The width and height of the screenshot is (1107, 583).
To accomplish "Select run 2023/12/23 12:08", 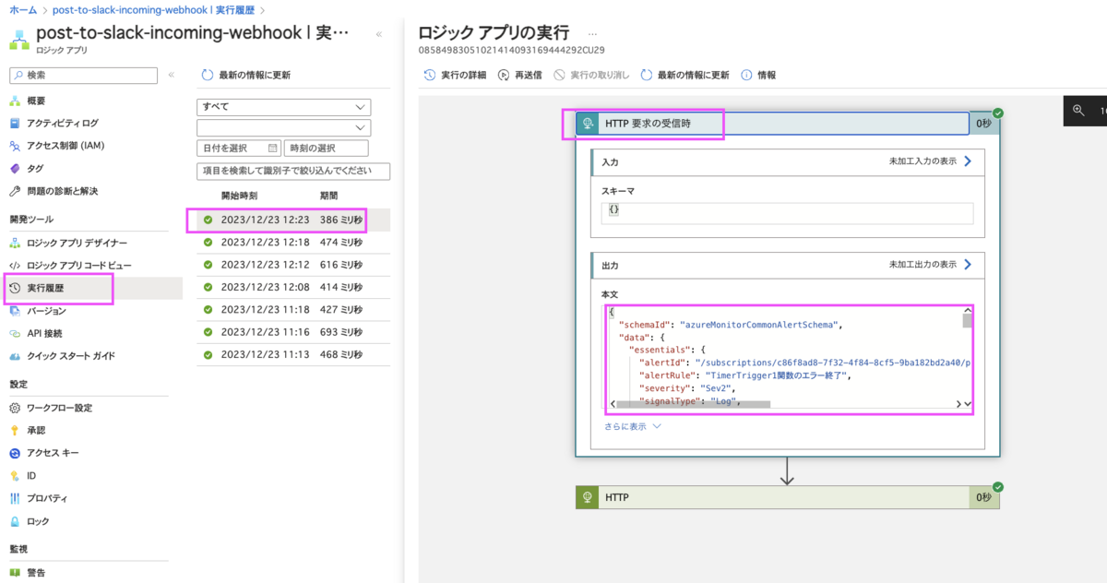I will (x=292, y=288).
